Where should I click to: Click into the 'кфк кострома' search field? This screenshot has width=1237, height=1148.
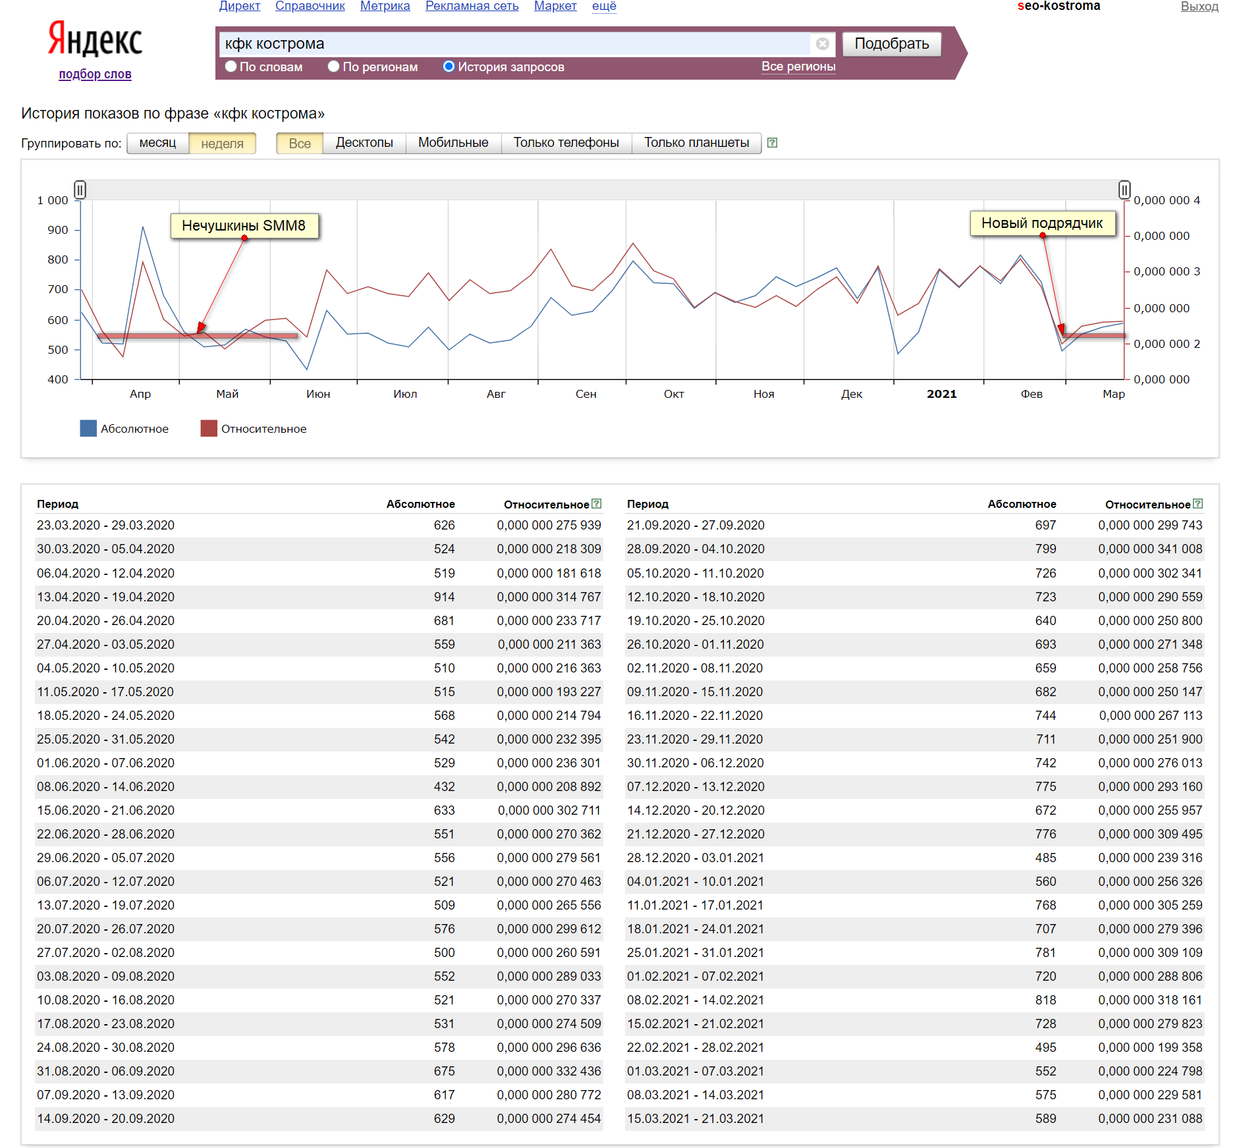coord(514,43)
